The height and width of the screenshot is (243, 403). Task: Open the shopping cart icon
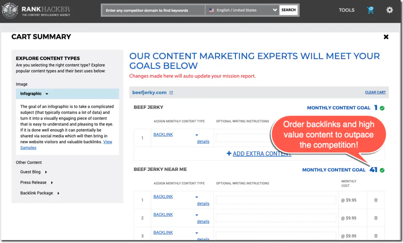(x=370, y=10)
